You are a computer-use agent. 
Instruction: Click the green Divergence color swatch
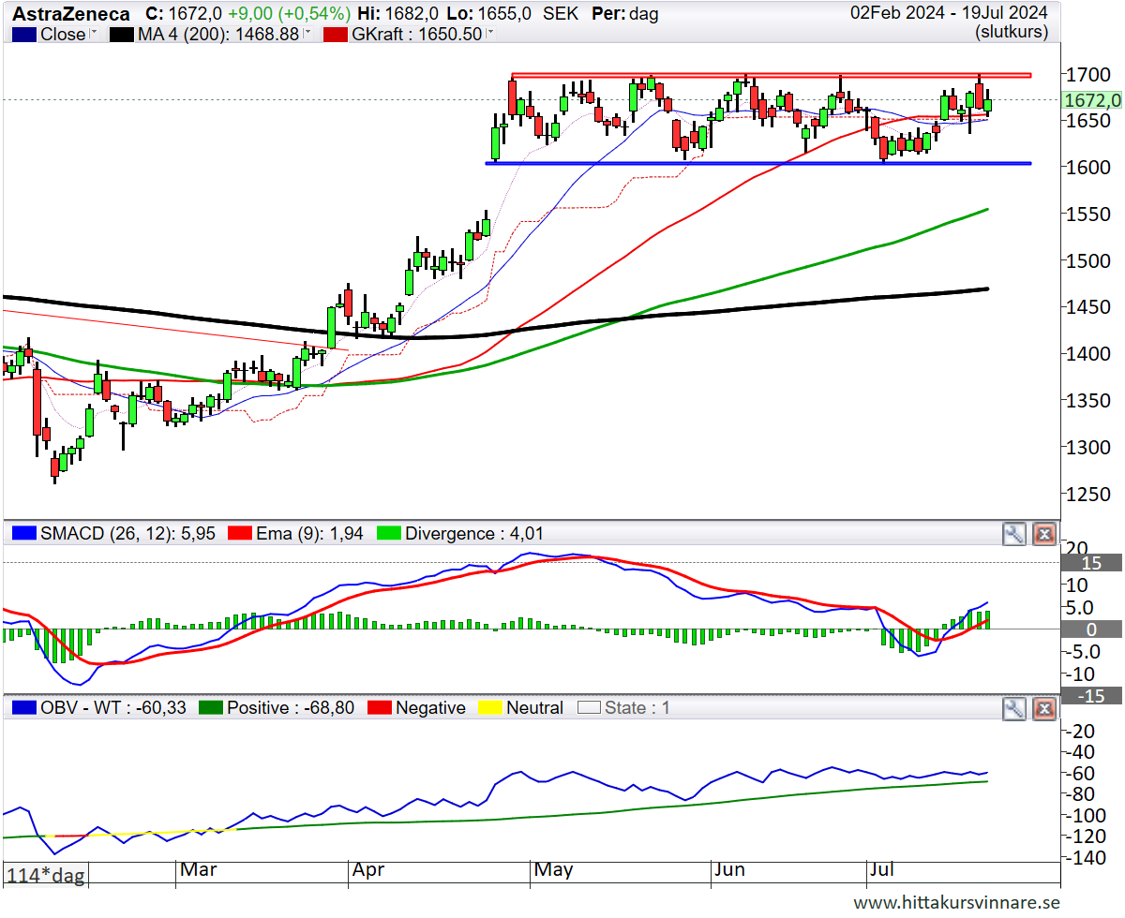tap(388, 534)
